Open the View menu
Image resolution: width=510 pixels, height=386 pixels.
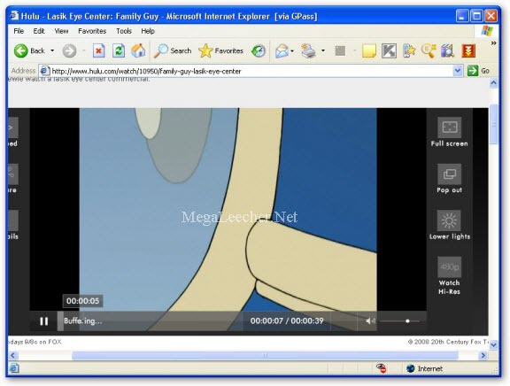(61, 31)
